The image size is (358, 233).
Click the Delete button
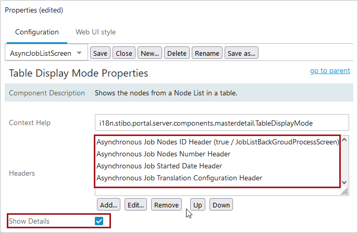177,53
